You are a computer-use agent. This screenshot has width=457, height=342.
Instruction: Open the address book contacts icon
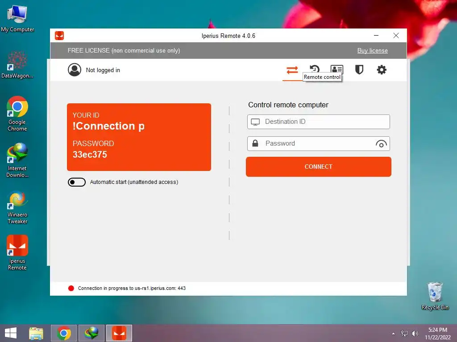pos(337,69)
